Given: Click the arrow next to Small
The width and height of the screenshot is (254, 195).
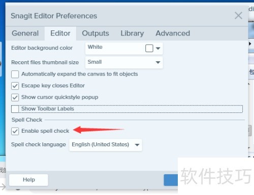Looking at the screenshot, I should (158, 62).
